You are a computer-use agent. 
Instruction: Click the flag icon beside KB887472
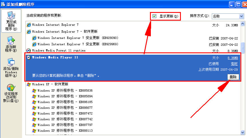pyautogui.click(x=34, y=113)
